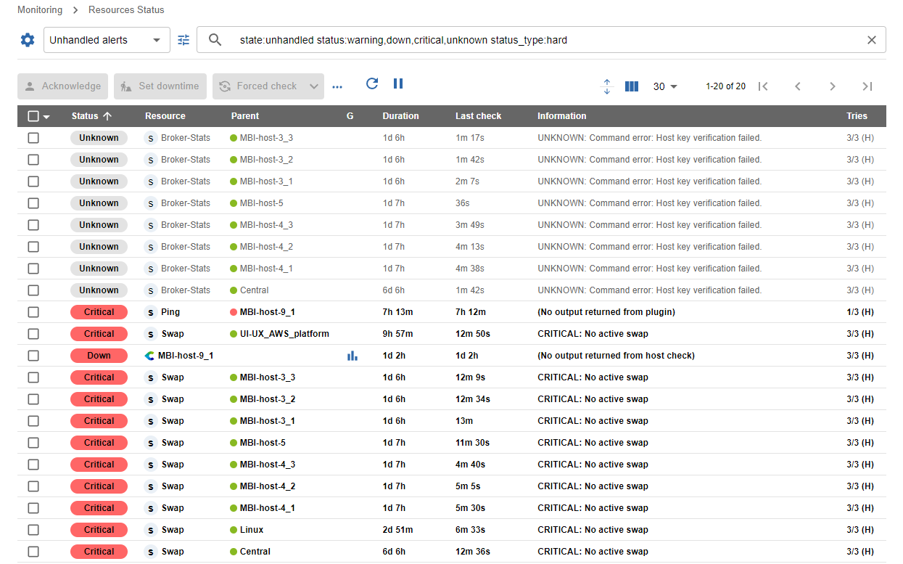Image resolution: width=903 pixels, height=564 pixels.
Task: Open parent Linux host
Action: (x=252, y=530)
